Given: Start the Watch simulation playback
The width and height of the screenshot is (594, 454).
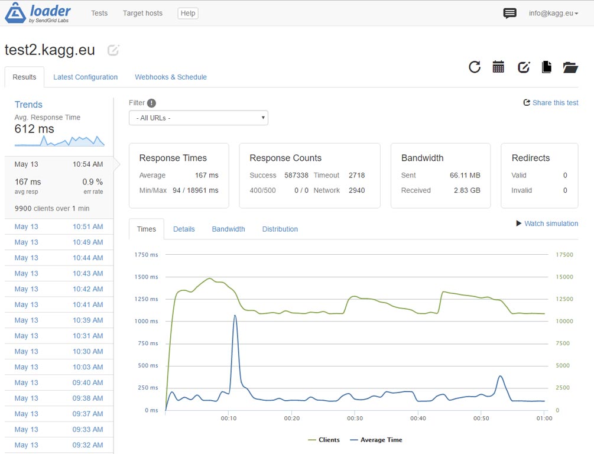Looking at the screenshot, I should (x=547, y=223).
